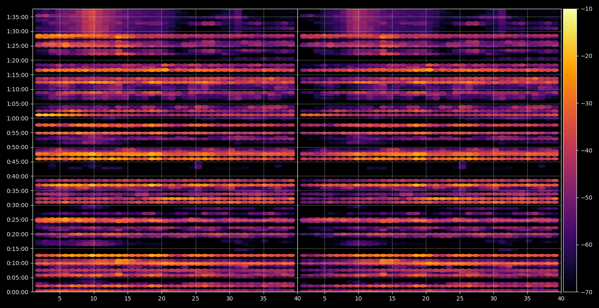Click the −50 colorbar label
This screenshot has width=599, height=308.
click(x=586, y=198)
